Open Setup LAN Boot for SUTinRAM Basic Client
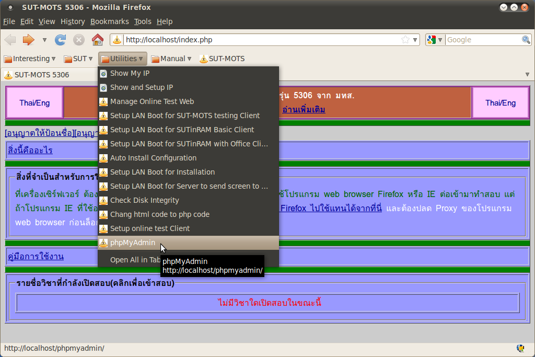535x357 pixels. tap(188, 130)
